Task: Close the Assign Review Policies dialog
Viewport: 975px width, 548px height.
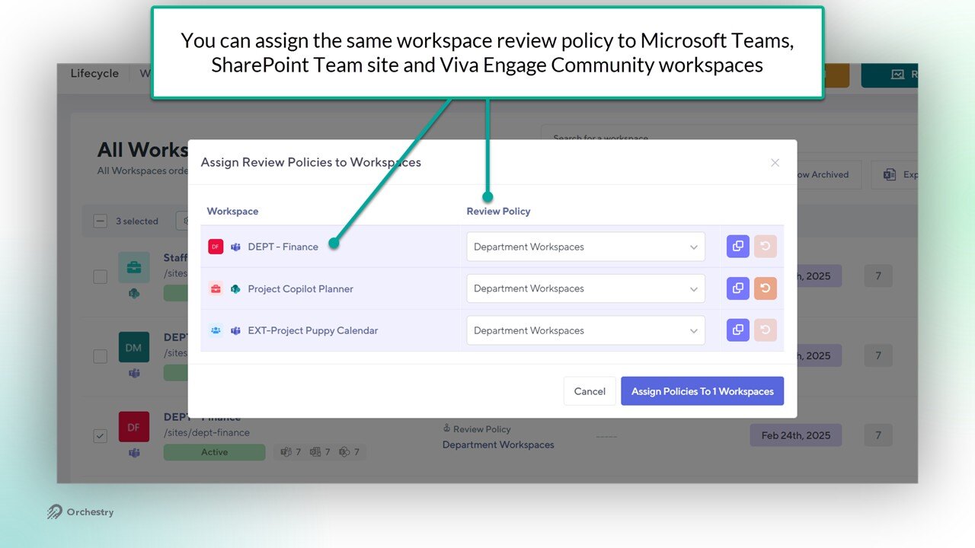Action: (775, 162)
